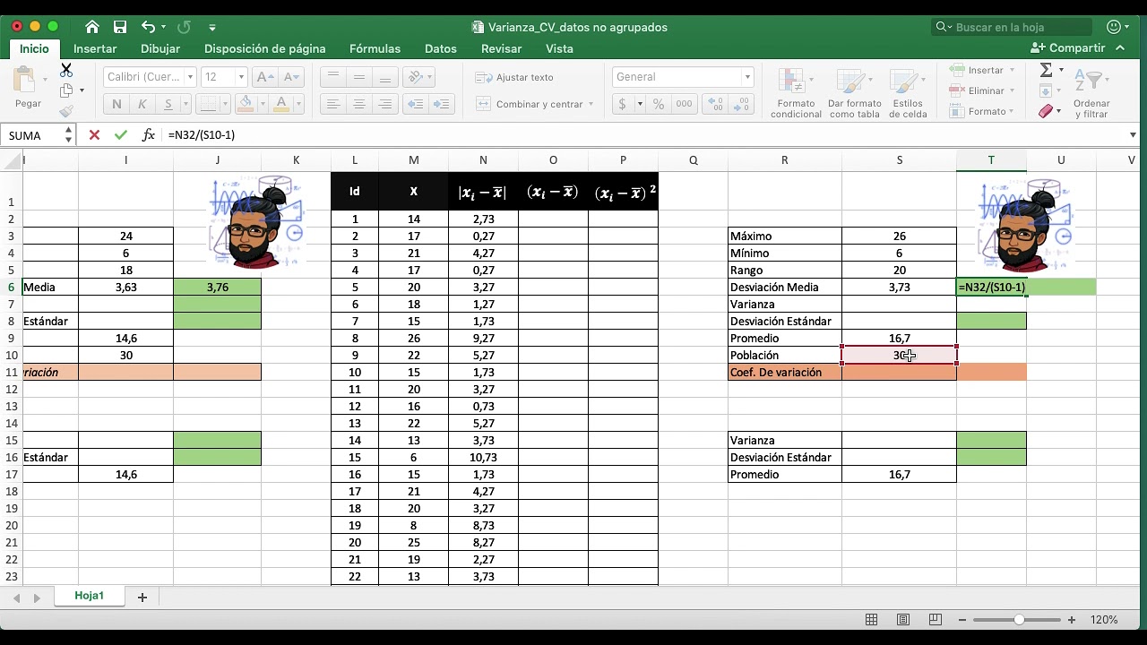Apply thousands separator 000 format

point(685,104)
